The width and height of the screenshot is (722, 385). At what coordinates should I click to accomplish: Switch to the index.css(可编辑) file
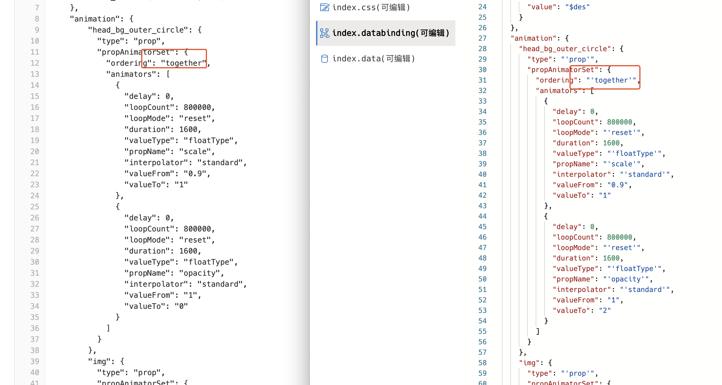(x=371, y=7)
